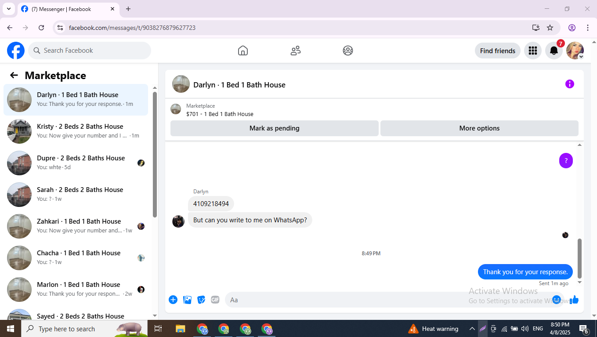
Task: Click the browser address bar URL
Action: 132,28
